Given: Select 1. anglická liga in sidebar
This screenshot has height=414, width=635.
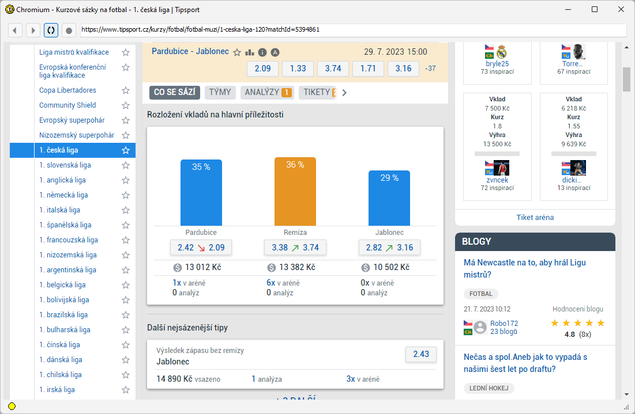Looking at the screenshot, I should pyautogui.click(x=62, y=180).
